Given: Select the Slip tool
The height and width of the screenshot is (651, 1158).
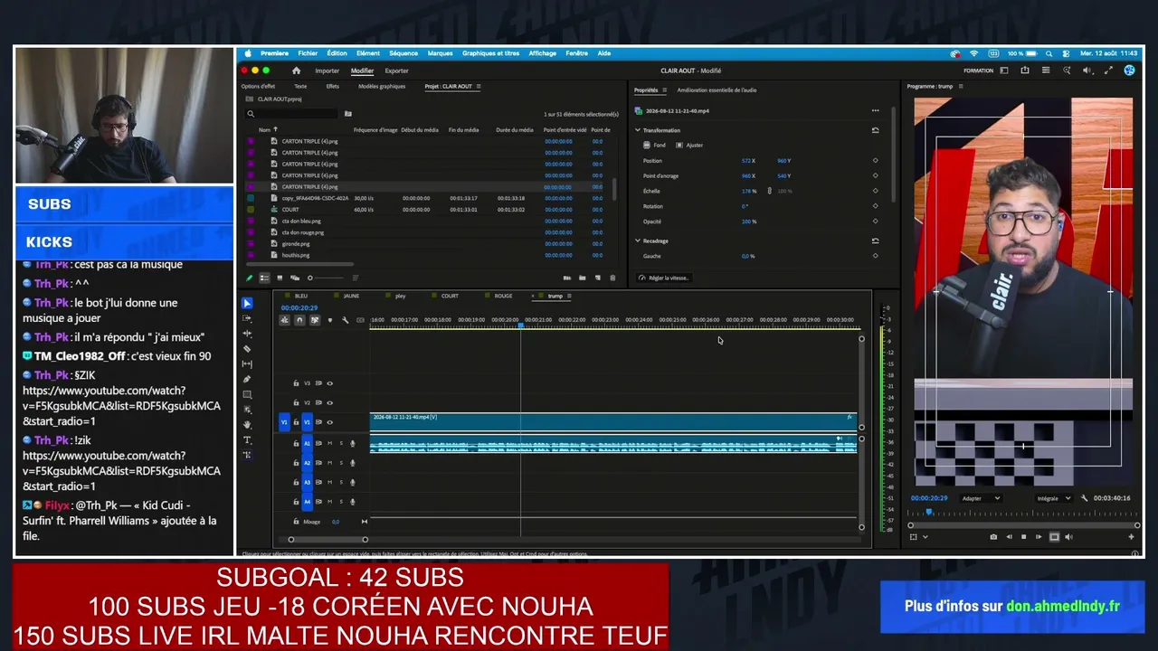Looking at the screenshot, I should point(247,364).
